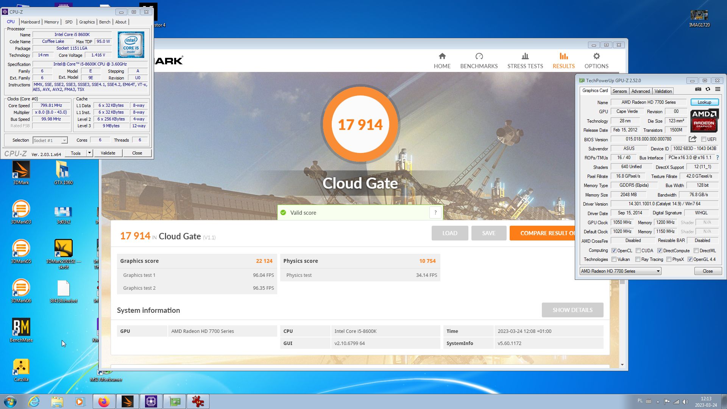Toggle UEFI checkbox in GPU-Z
This screenshot has width=727, height=409.
[704, 139]
